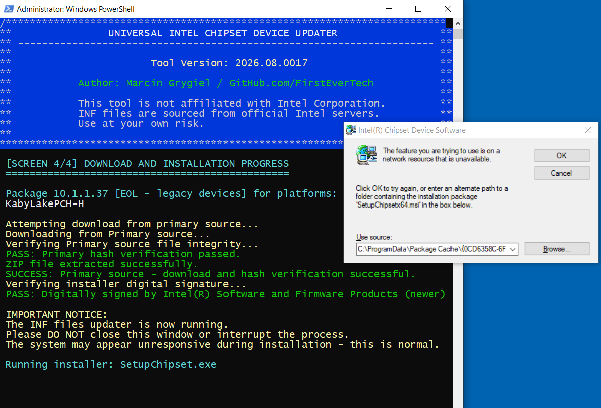Click 'PASS: Digitally signed by Intel(R)' line
Viewport: 601px width, 408px height.
[x=226, y=294]
